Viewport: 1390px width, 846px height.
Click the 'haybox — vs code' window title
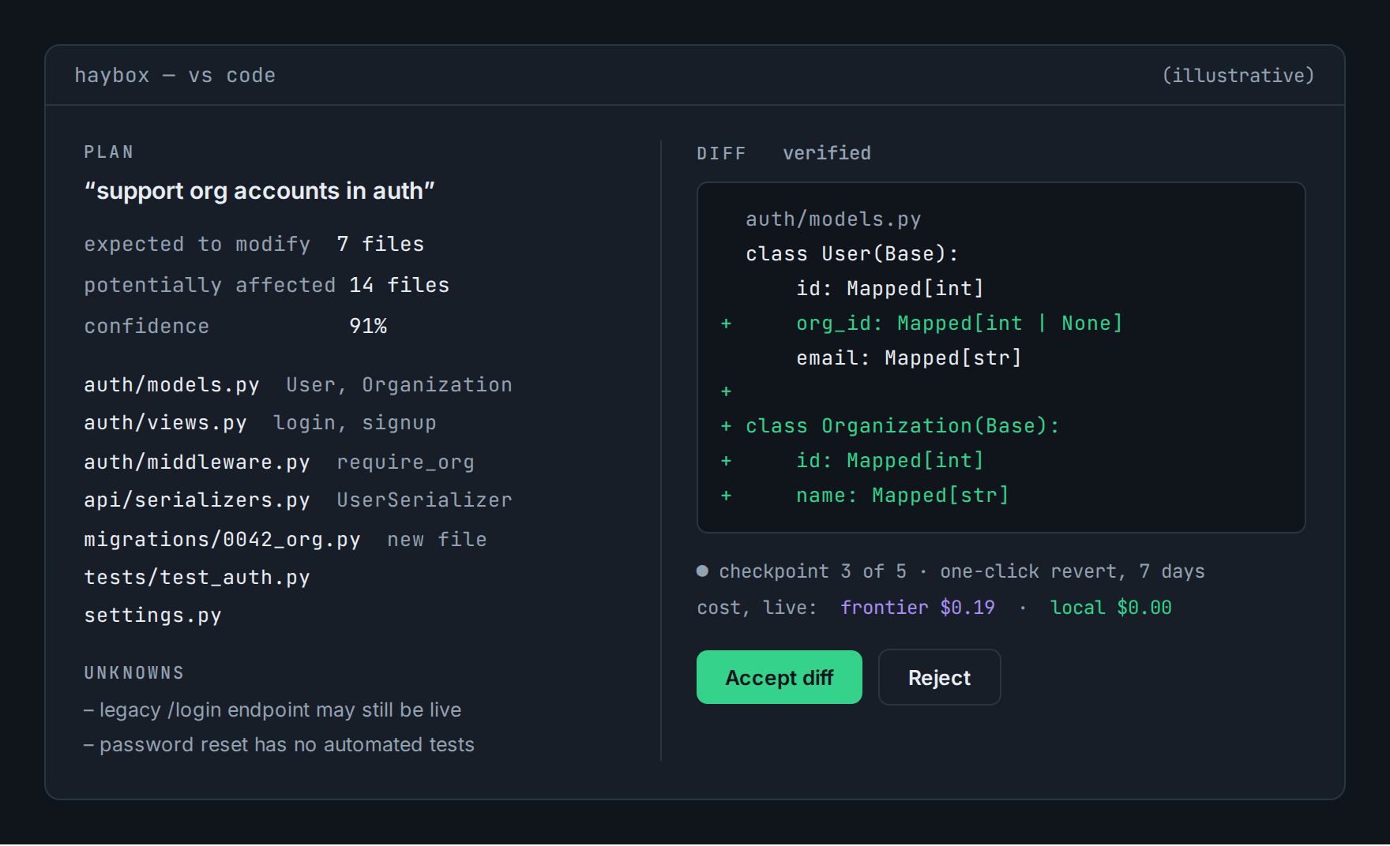[x=175, y=76]
